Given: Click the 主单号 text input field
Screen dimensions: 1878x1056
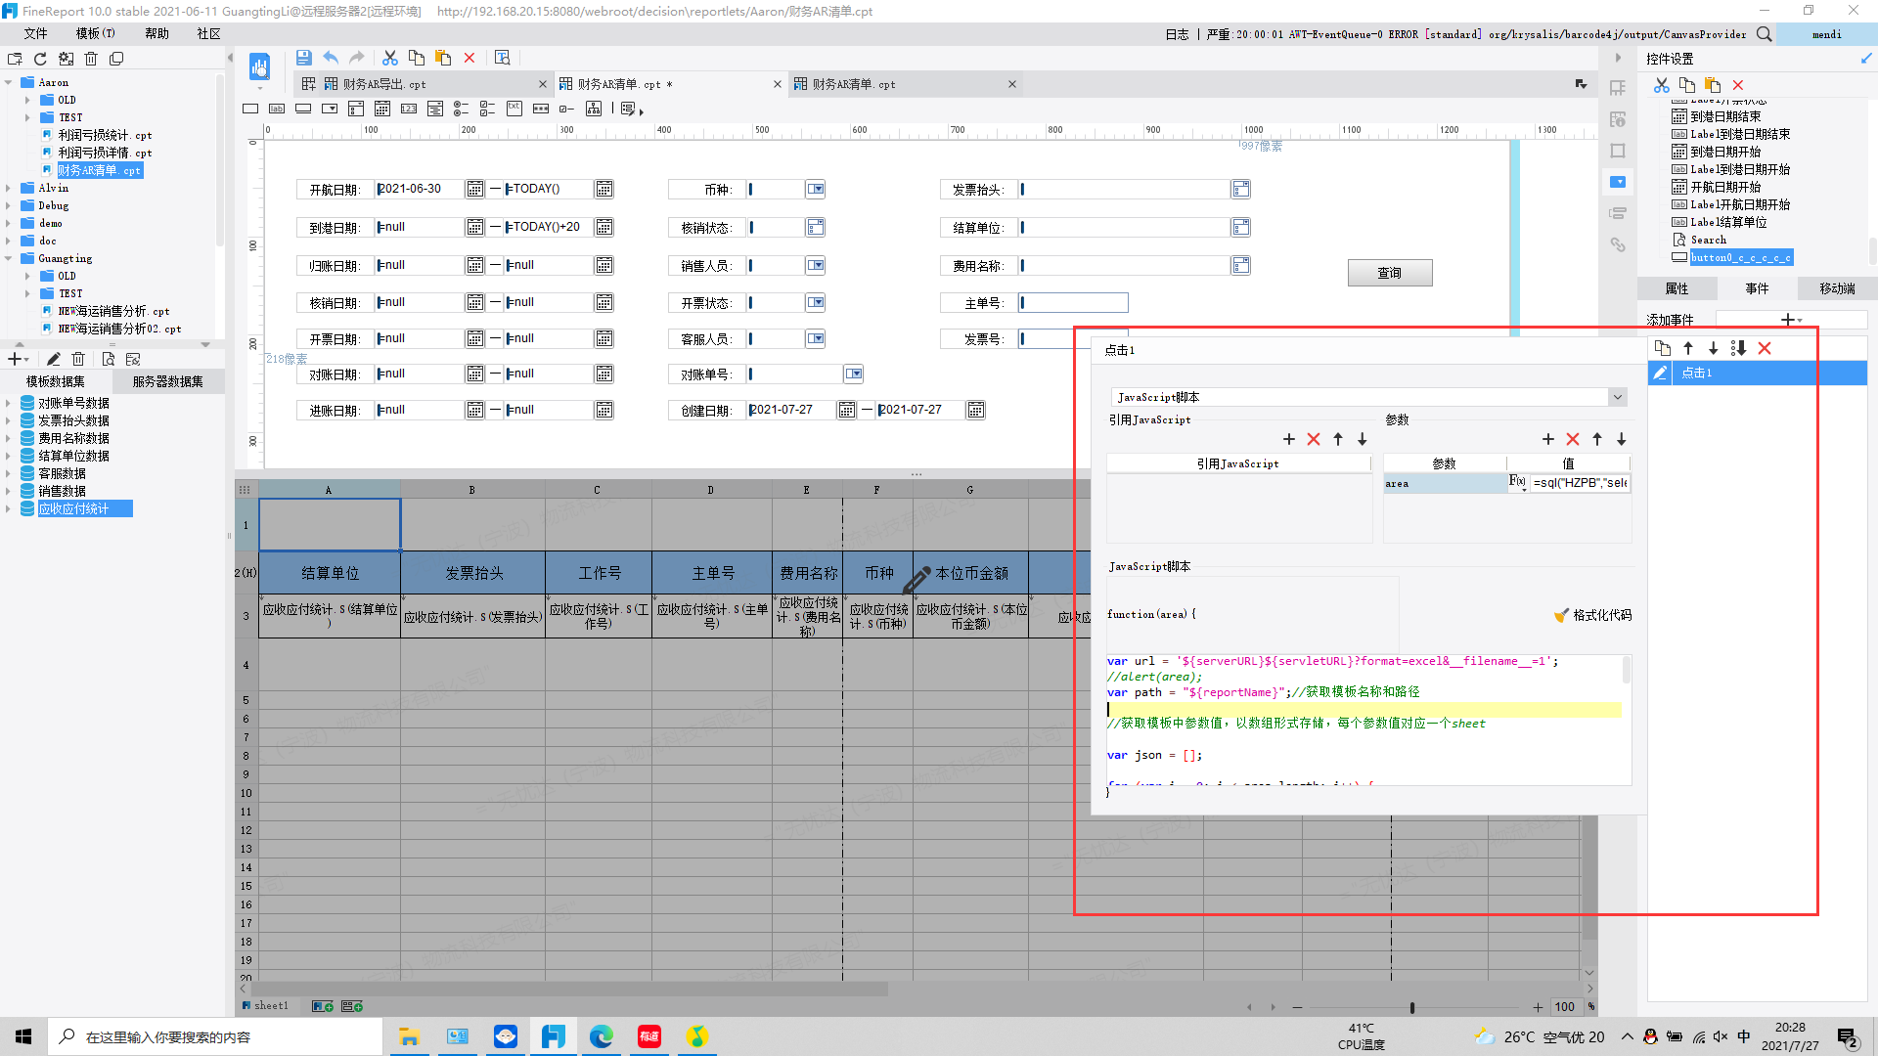Looking at the screenshot, I should [1073, 303].
